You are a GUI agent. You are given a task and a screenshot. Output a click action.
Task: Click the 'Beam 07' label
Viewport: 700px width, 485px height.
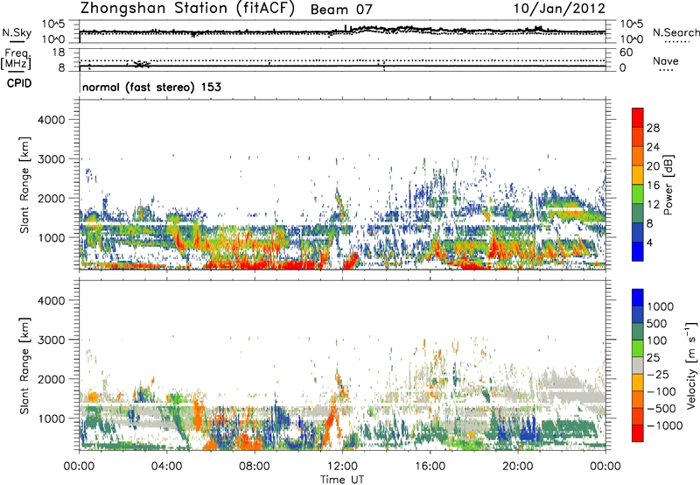[341, 10]
